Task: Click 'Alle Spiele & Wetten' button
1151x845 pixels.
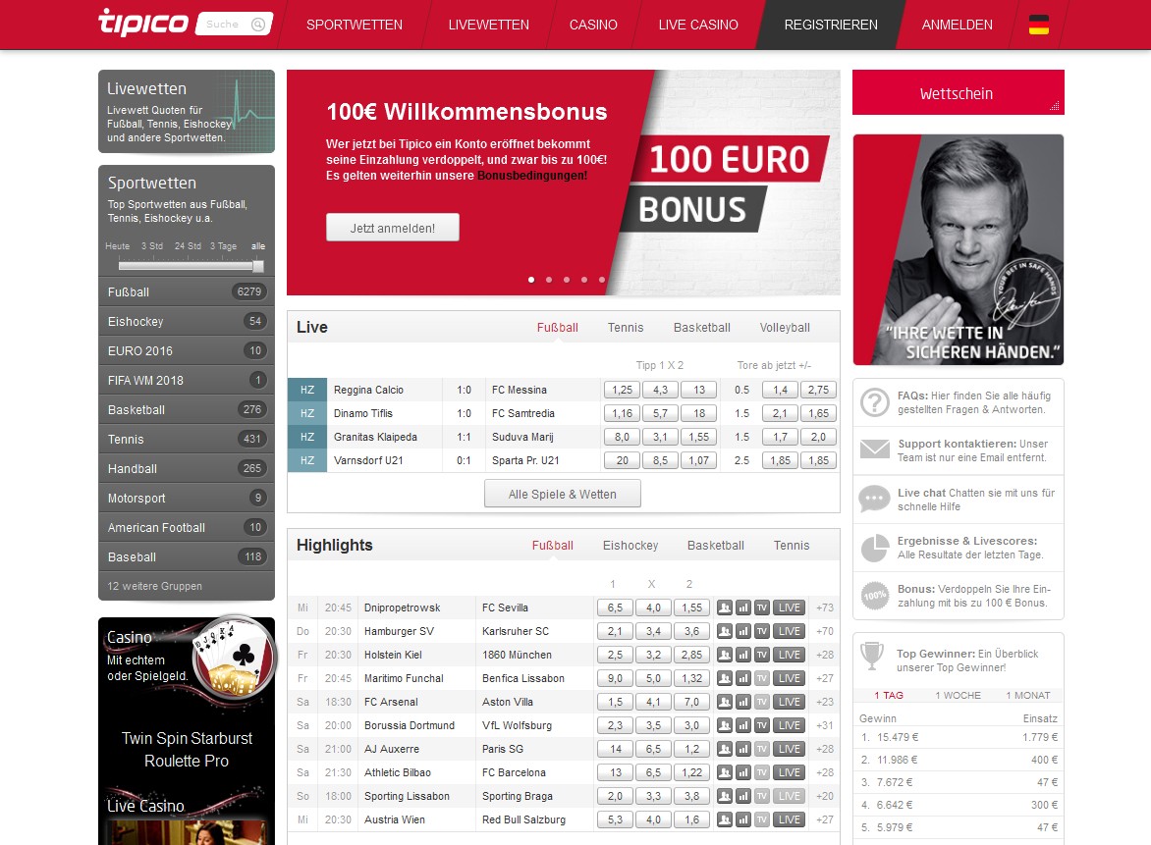Action: [x=562, y=494]
